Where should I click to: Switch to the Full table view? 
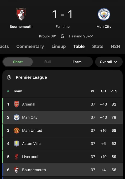48,62
